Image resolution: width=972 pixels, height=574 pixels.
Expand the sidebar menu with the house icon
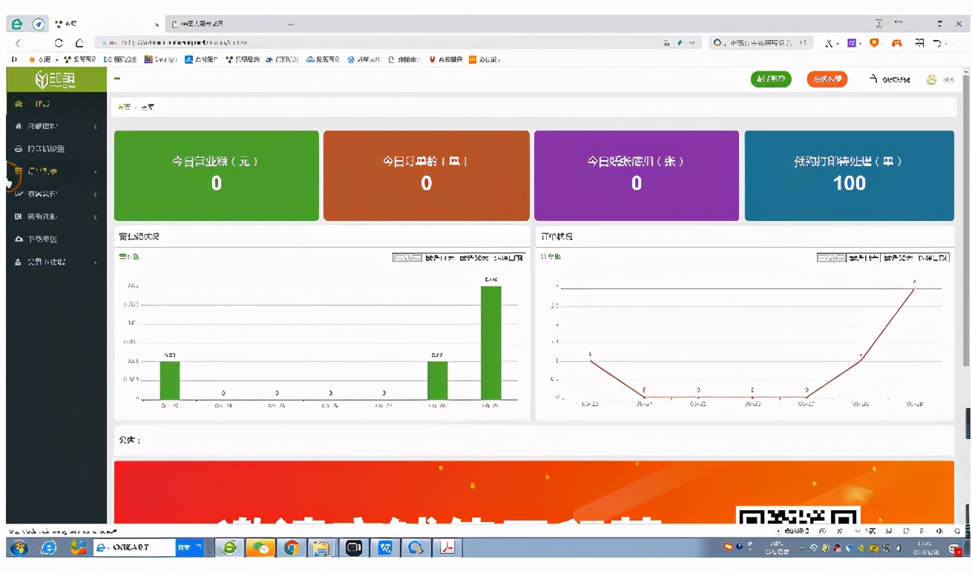pos(56,126)
